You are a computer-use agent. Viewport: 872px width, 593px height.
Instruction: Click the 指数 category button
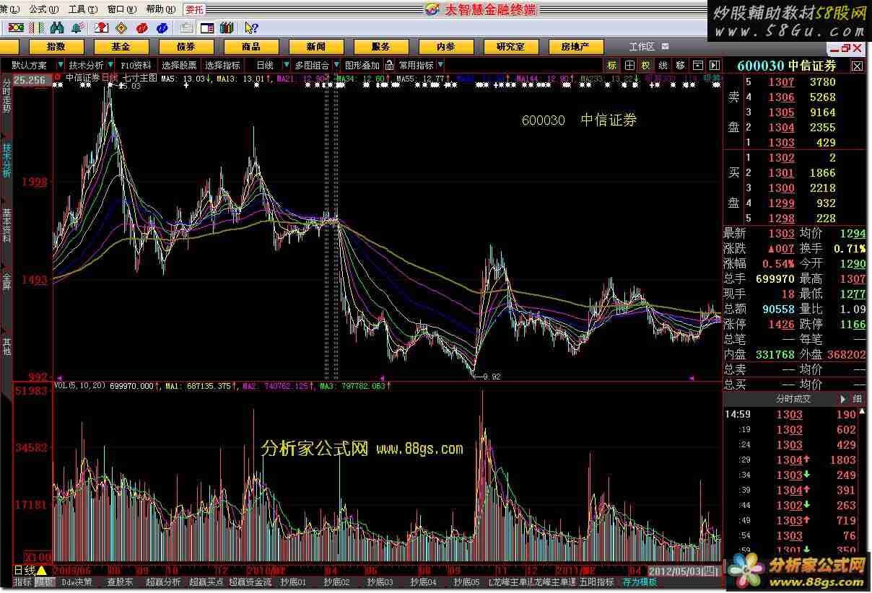(56, 47)
